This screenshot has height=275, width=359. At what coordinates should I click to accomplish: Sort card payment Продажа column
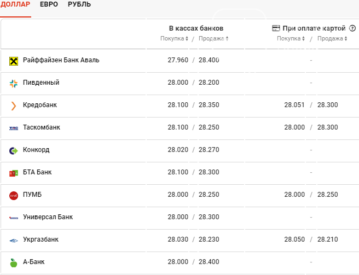[332, 38]
